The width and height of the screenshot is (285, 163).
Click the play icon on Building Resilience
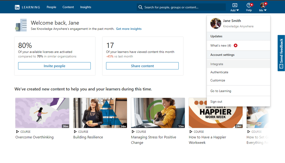pyautogui.click(x=75, y=131)
